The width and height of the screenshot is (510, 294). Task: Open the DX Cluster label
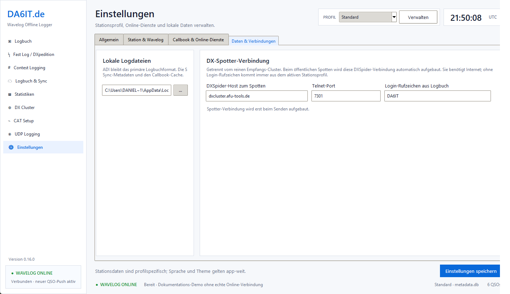(25, 108)
